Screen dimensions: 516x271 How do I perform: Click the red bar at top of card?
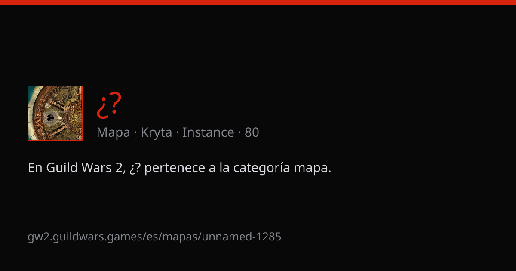[x=258, y=3]
